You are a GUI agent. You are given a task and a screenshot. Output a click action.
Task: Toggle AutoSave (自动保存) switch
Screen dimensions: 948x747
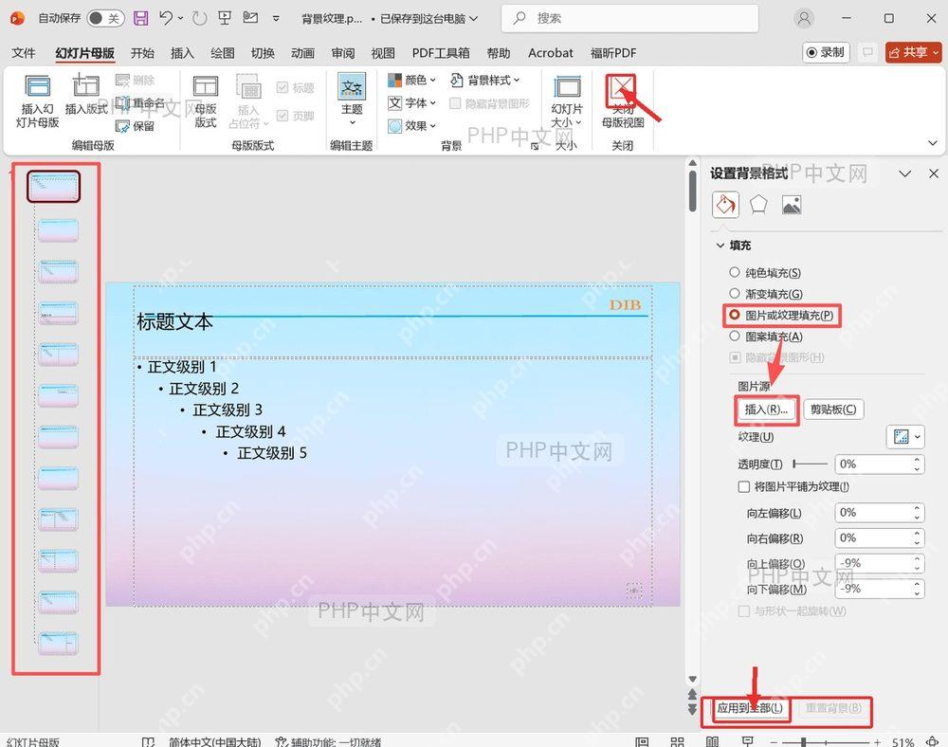(x=105, y=18)
